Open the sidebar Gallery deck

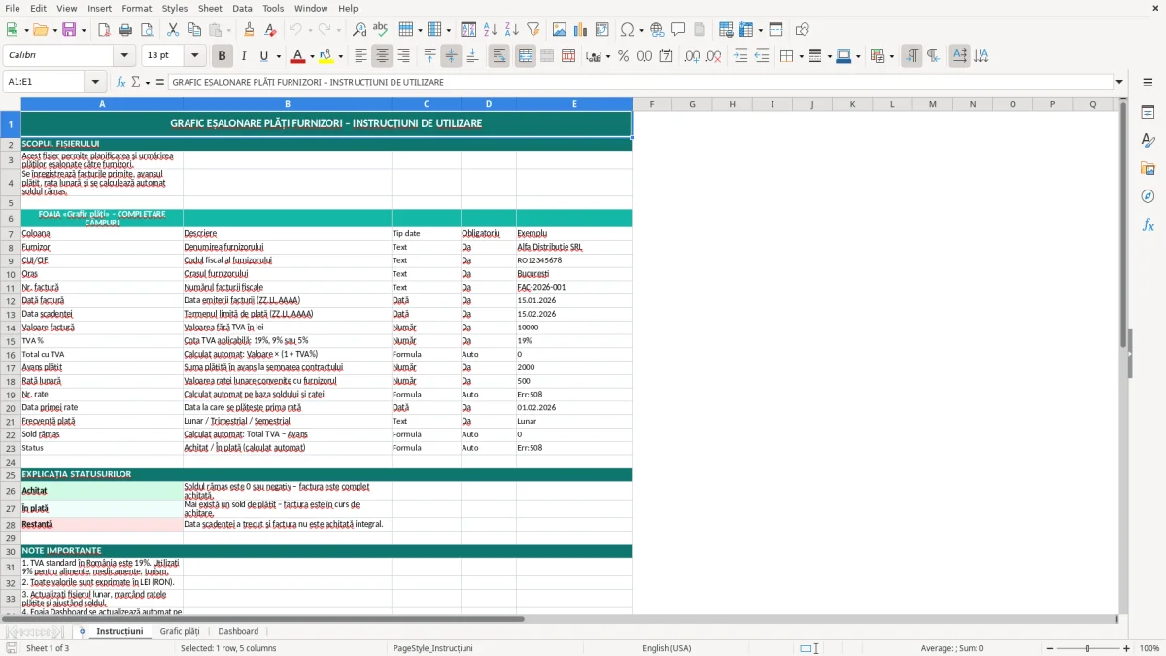1148,169
